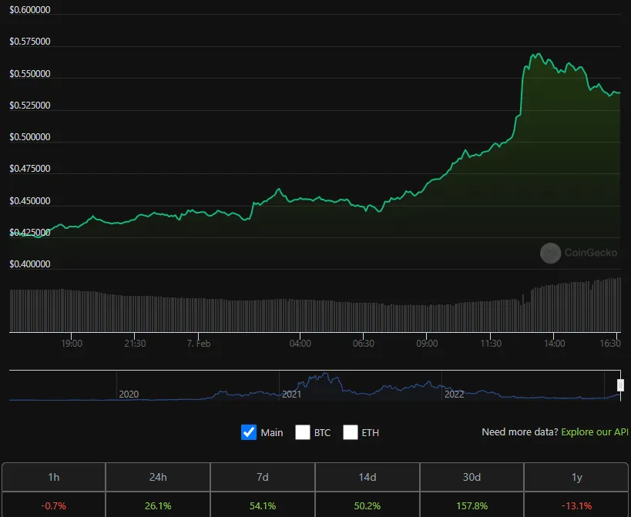Image resolution: width=631 pixels, height=517 pixels.
Task: Click the -13.1% yearly change value
Action: [576, 505]
